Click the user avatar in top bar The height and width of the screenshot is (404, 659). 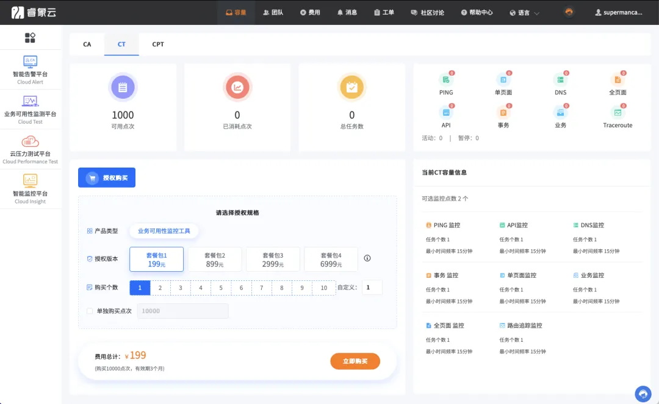click(x=569, y=12)
